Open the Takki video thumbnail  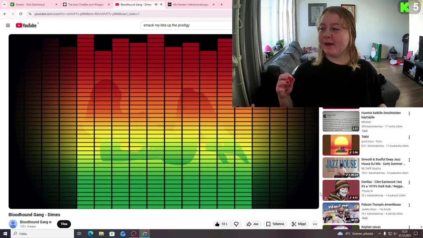click(341, 145)
